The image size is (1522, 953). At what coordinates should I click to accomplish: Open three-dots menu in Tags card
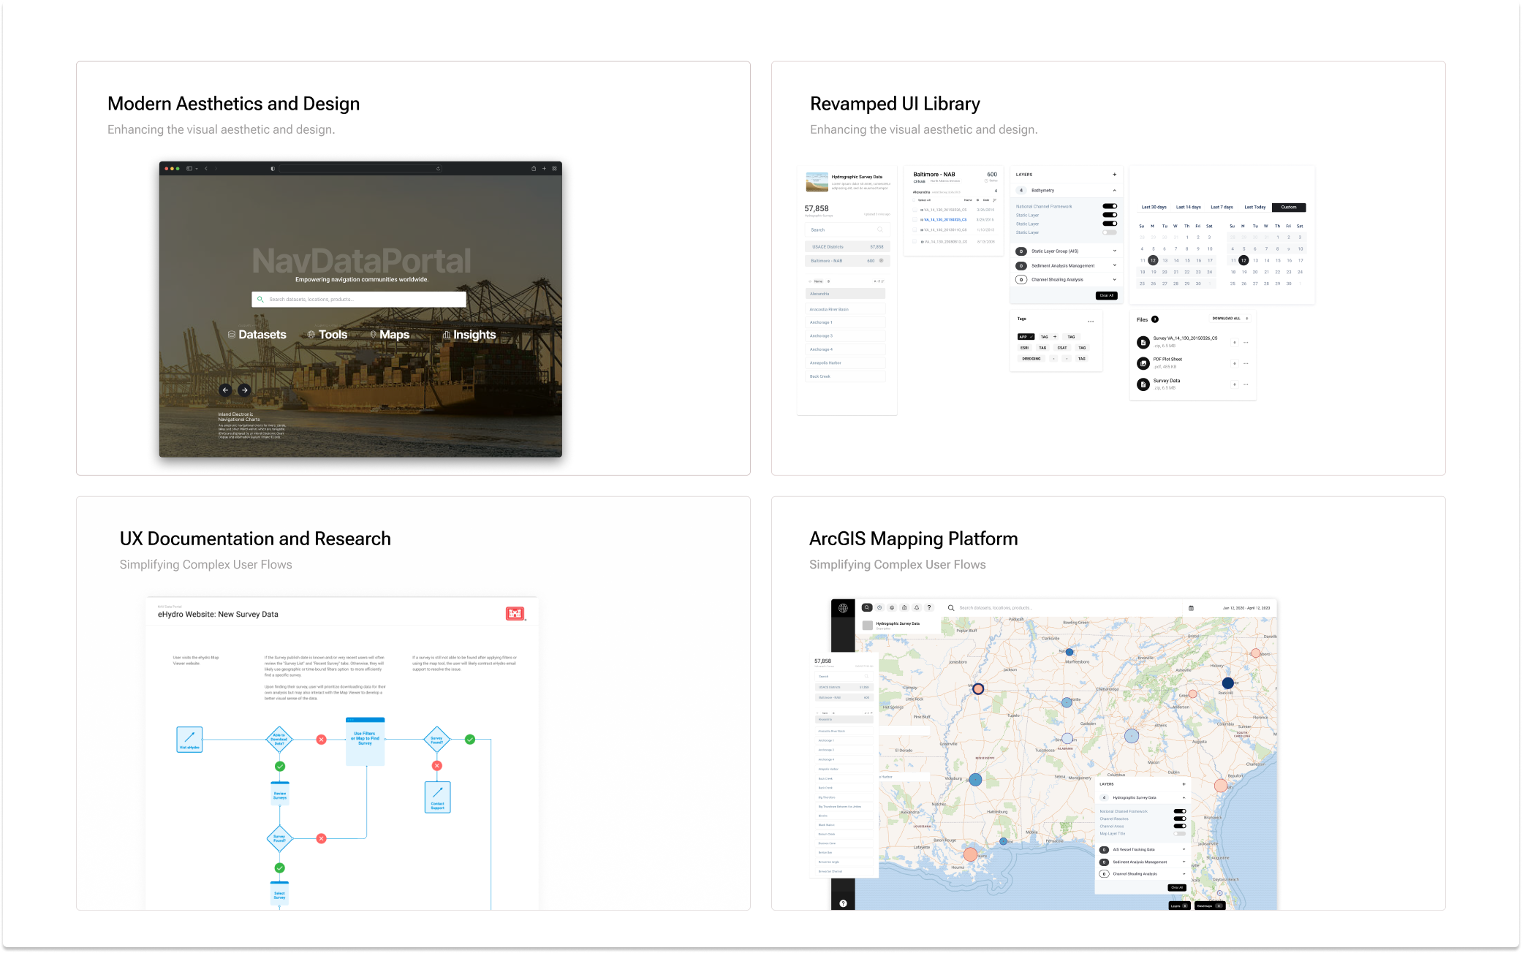[1091, 322]
